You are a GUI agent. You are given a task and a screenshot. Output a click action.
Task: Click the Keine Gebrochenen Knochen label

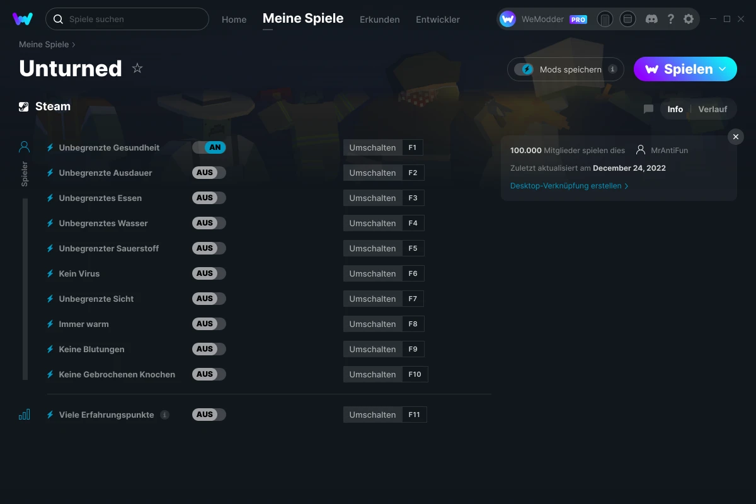click(x=117, y=374)
